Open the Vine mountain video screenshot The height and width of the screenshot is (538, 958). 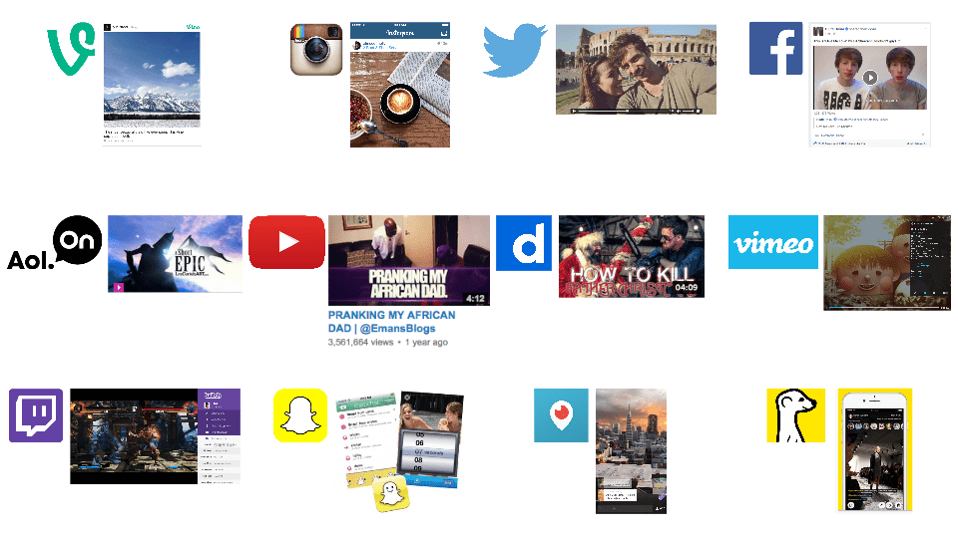[x=152, y=84]
